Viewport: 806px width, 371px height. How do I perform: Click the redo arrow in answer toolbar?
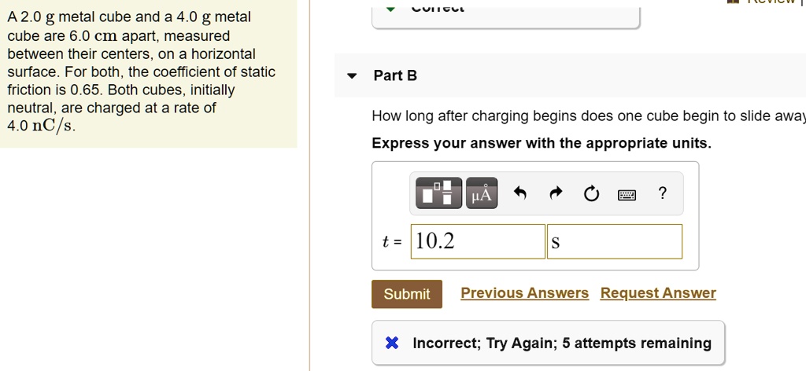tap(556, 194)
